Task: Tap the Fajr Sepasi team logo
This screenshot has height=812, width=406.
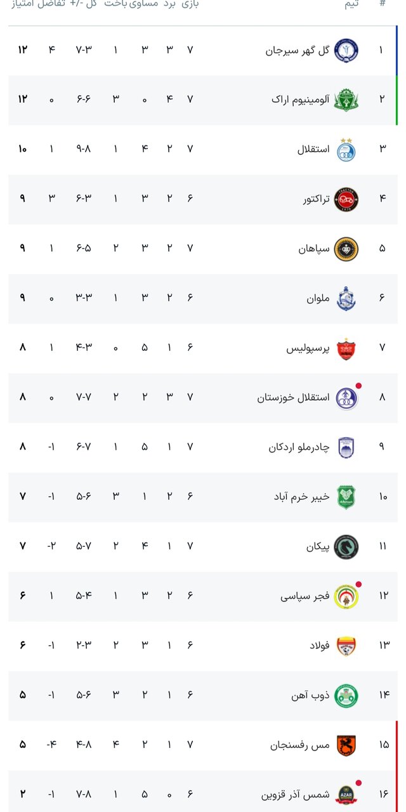Action: pos(346,596)
